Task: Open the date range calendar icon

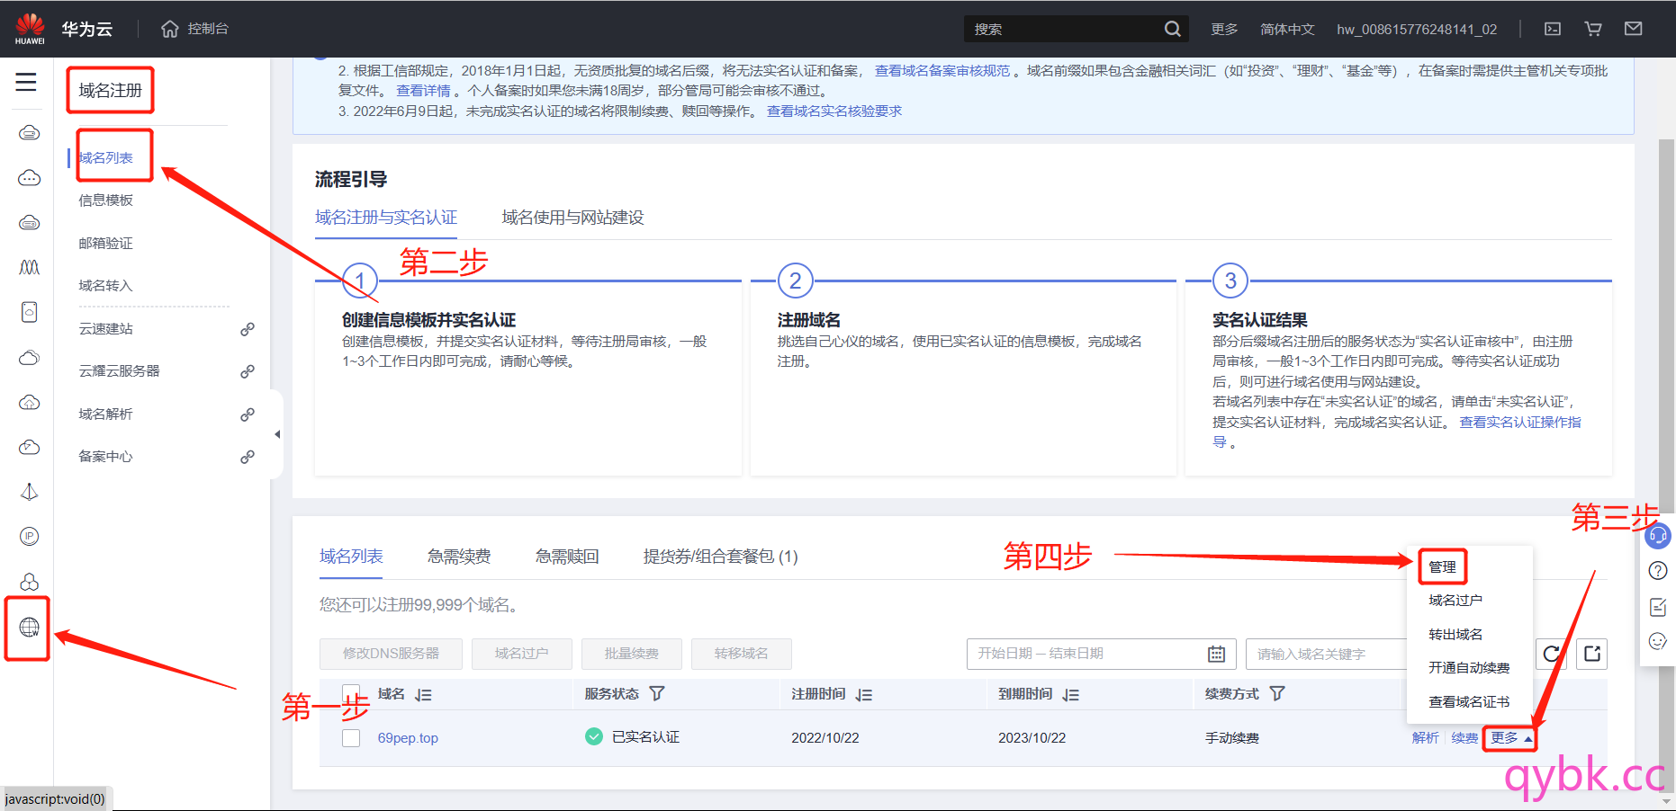Action: pos(1217,655)
